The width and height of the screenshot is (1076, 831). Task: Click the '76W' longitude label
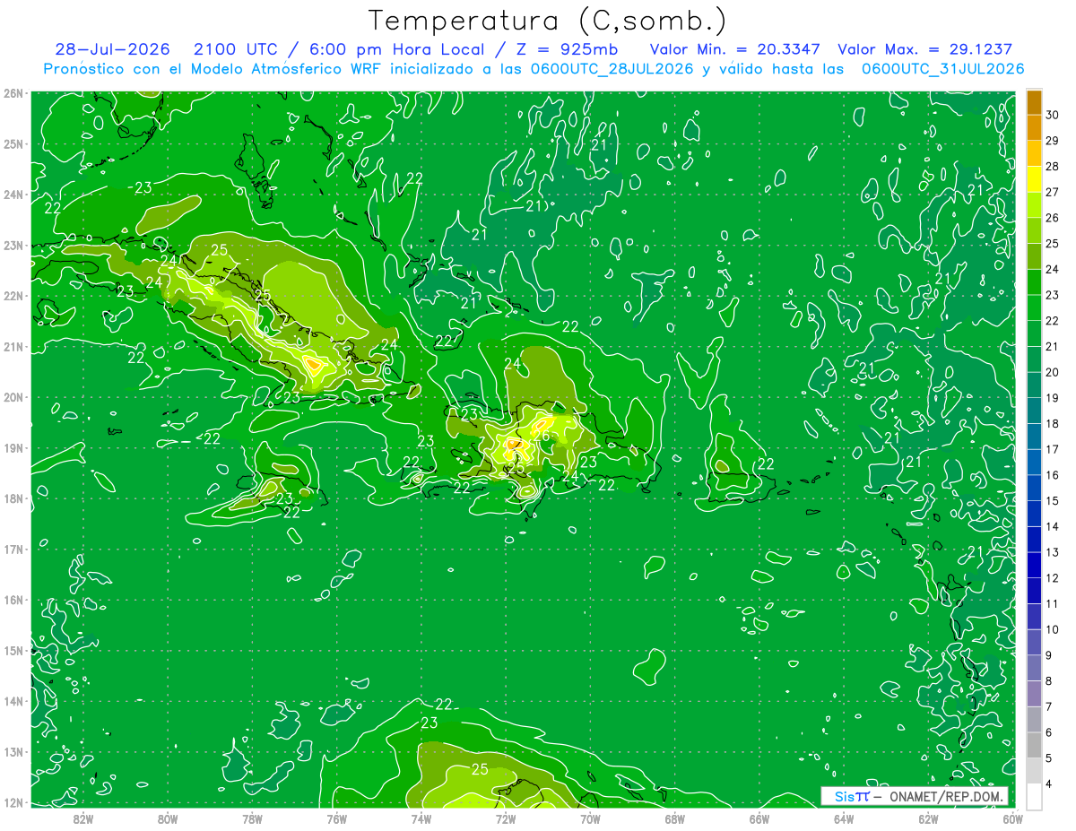click(336, 818)
